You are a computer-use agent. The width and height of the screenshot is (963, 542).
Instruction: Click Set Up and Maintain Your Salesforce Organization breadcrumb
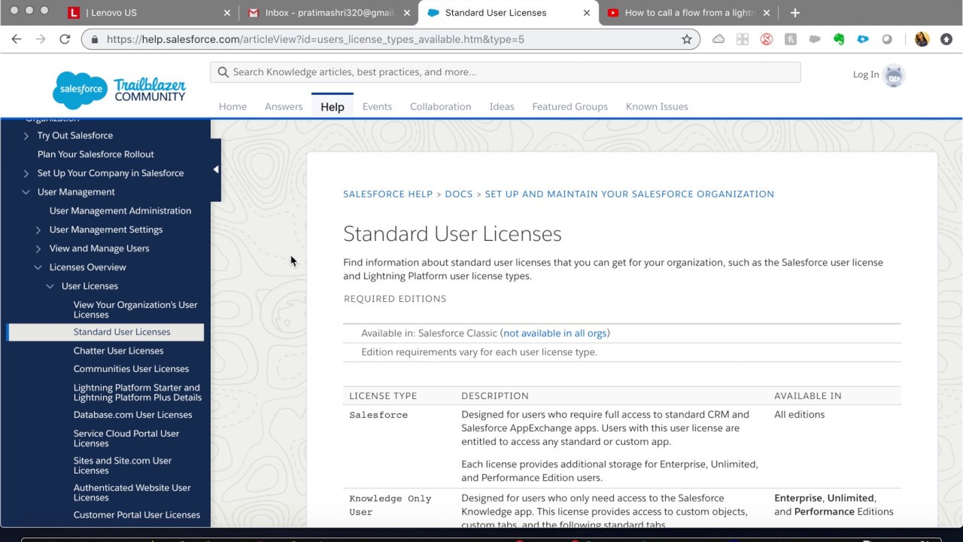coord(630,194)
